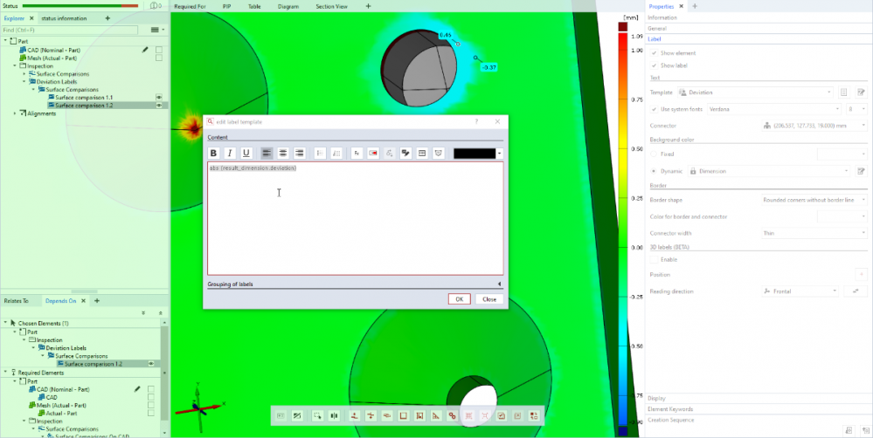
Task: Open the Dynamic Dimension dropdown
Action: click(769, 171)
